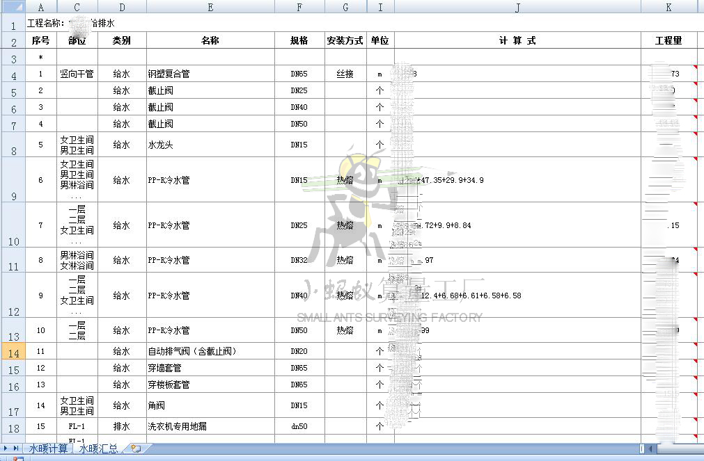Select column E header
The image size is (704, 461).
coord(210,7)
